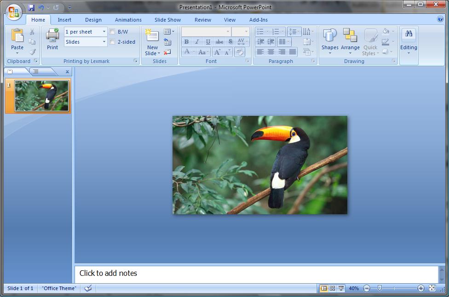
Task: Click the Cut scissors icon
Action: point(32,31)
